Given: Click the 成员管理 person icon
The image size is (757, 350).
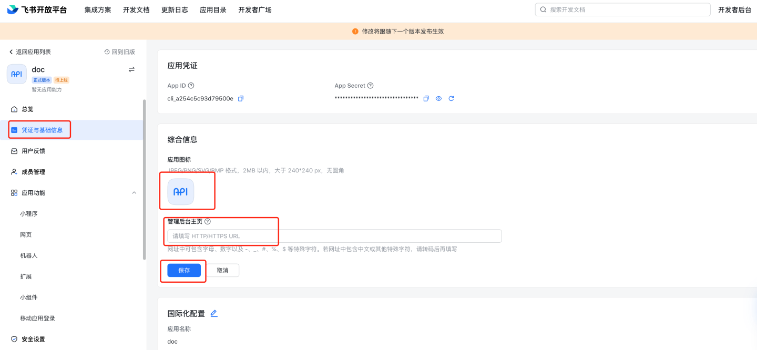Looking at the screenshot, I should click(14, 172).
